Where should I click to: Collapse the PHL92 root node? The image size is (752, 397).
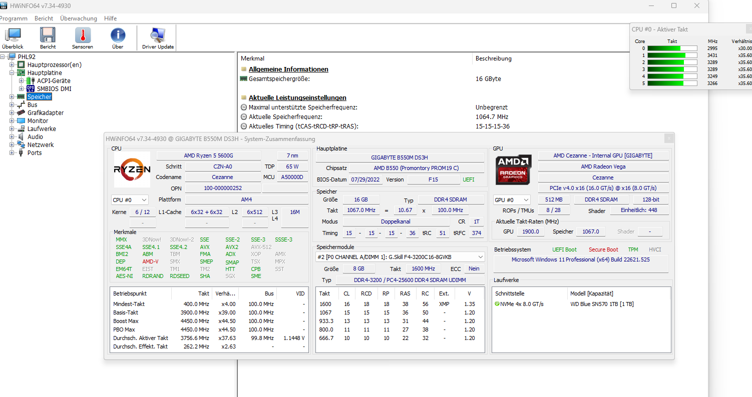pyautogui.click(x=3, y=56)
